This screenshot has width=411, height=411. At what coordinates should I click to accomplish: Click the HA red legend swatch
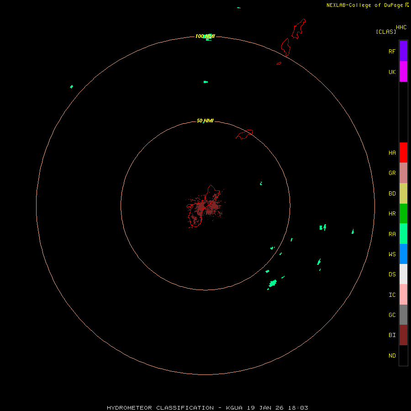[403, 153]
